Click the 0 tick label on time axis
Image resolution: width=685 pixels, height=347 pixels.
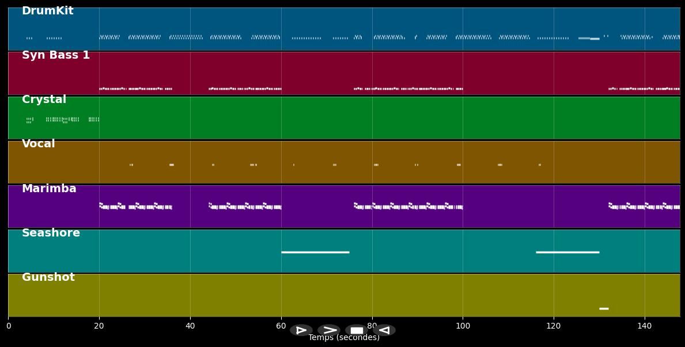tap(8, 326)
